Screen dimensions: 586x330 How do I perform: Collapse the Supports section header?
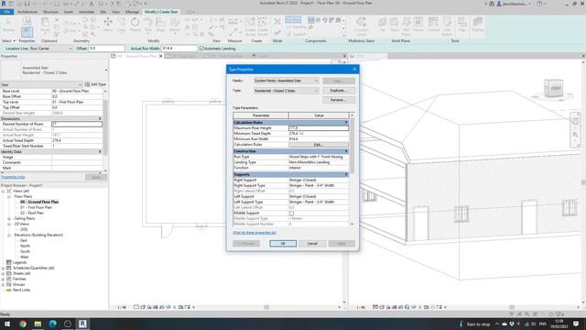346,174
